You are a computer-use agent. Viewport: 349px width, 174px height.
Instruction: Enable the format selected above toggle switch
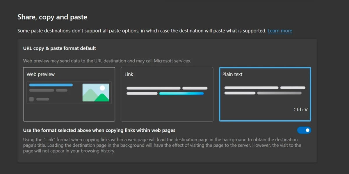[x=304, y=130]
